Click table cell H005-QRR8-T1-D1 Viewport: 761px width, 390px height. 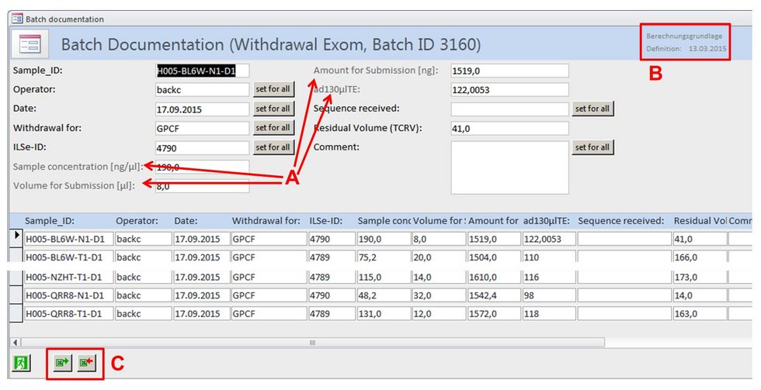[69, 313]
